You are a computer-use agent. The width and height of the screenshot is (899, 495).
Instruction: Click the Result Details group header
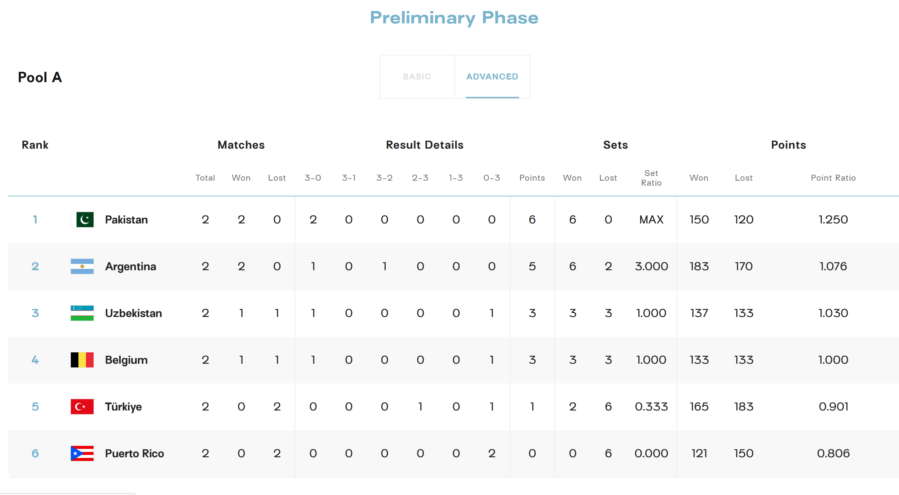point(424,145)
